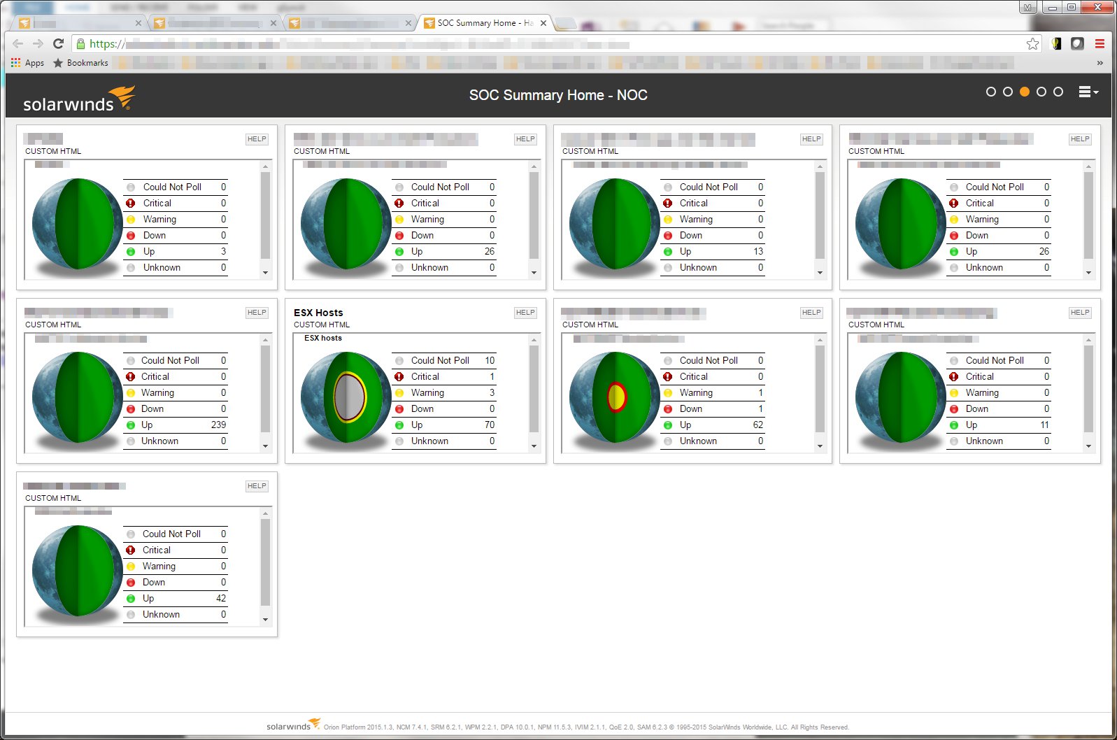Viewport: 1117px width, 740px height.
Task: Switch to the second browser tab
Action: click(215, 23)
